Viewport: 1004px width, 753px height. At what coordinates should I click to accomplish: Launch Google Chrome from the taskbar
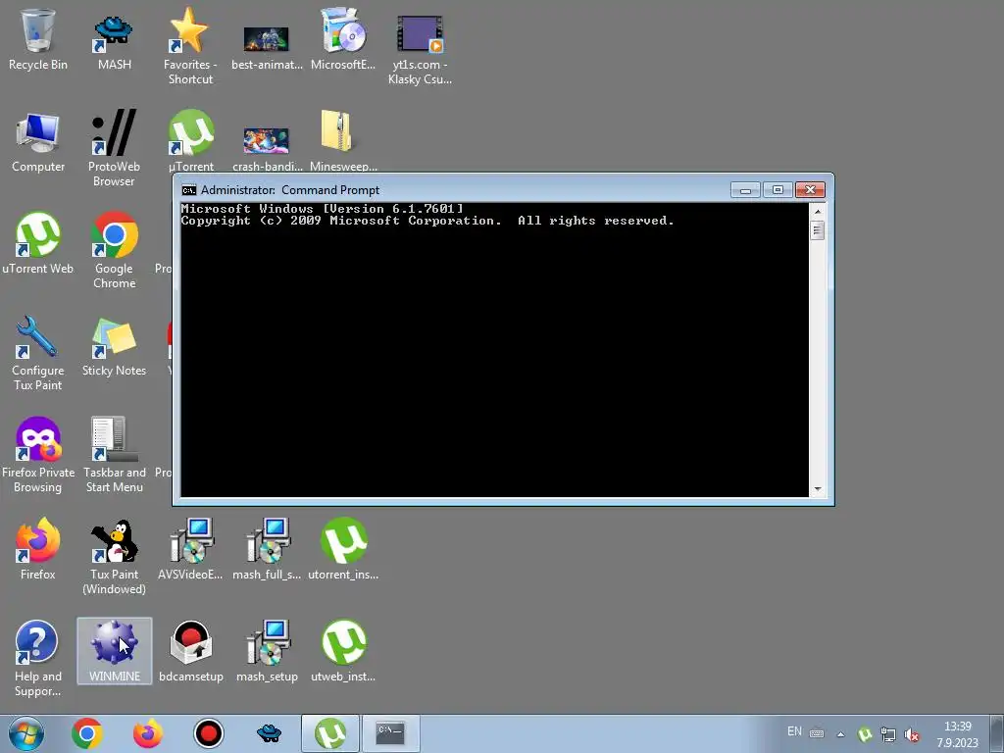[x=87, y=733]
